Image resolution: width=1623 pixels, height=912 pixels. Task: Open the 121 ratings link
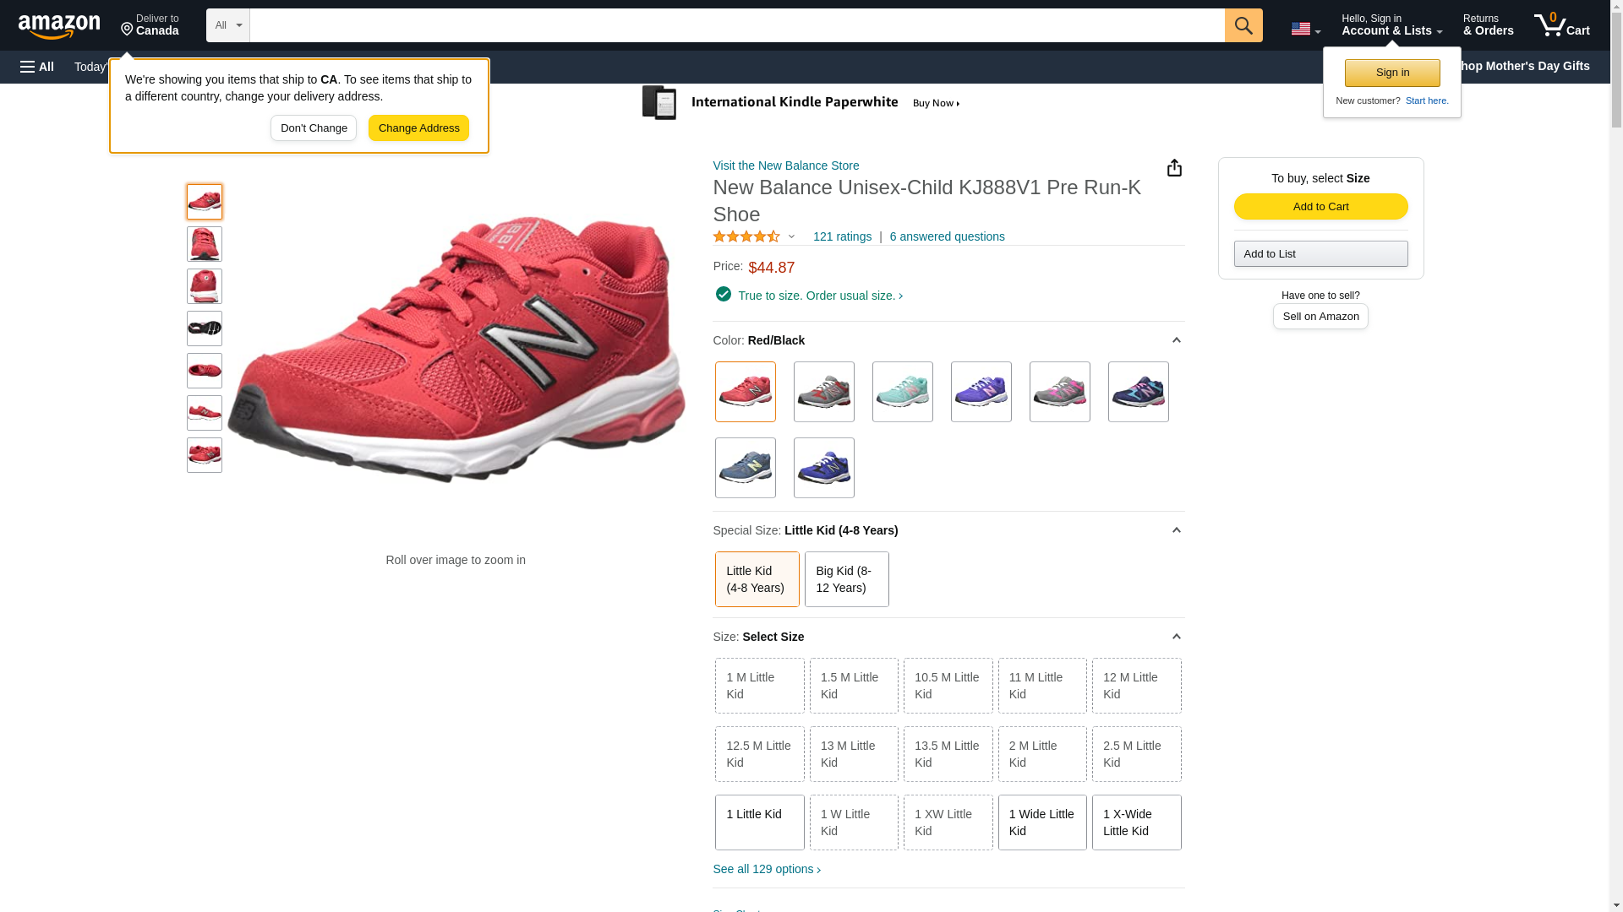[x=842, y=237]
